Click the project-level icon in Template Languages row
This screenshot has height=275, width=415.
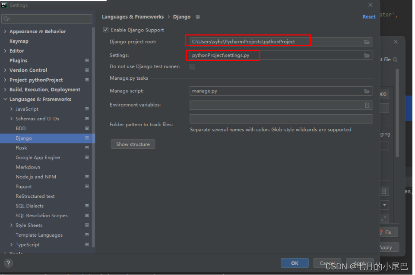click(x=87, y=234)
